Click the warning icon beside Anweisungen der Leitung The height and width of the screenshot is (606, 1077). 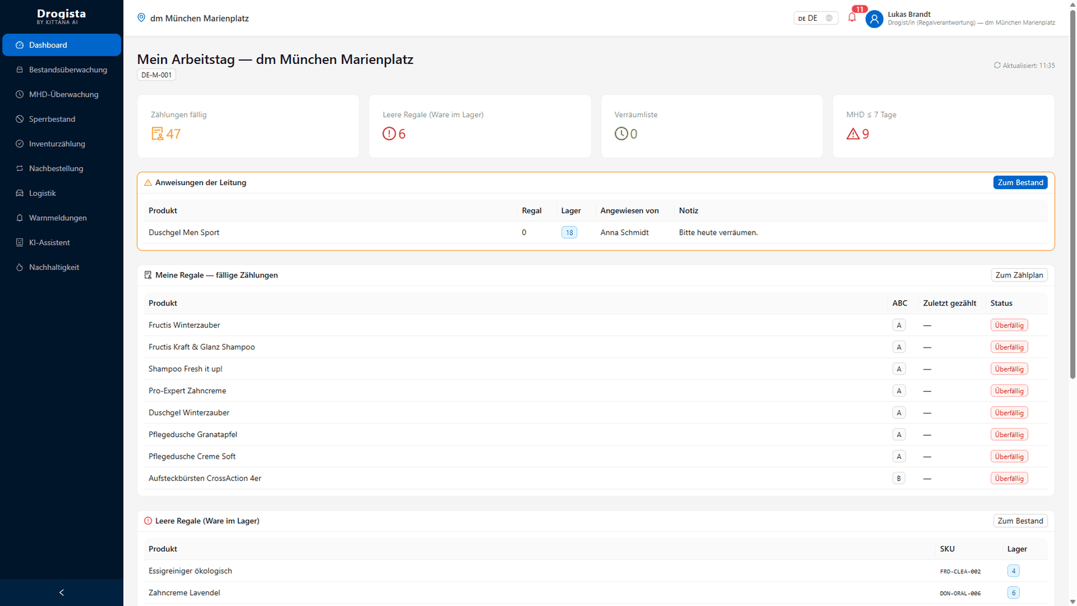[x=148, y=182]
